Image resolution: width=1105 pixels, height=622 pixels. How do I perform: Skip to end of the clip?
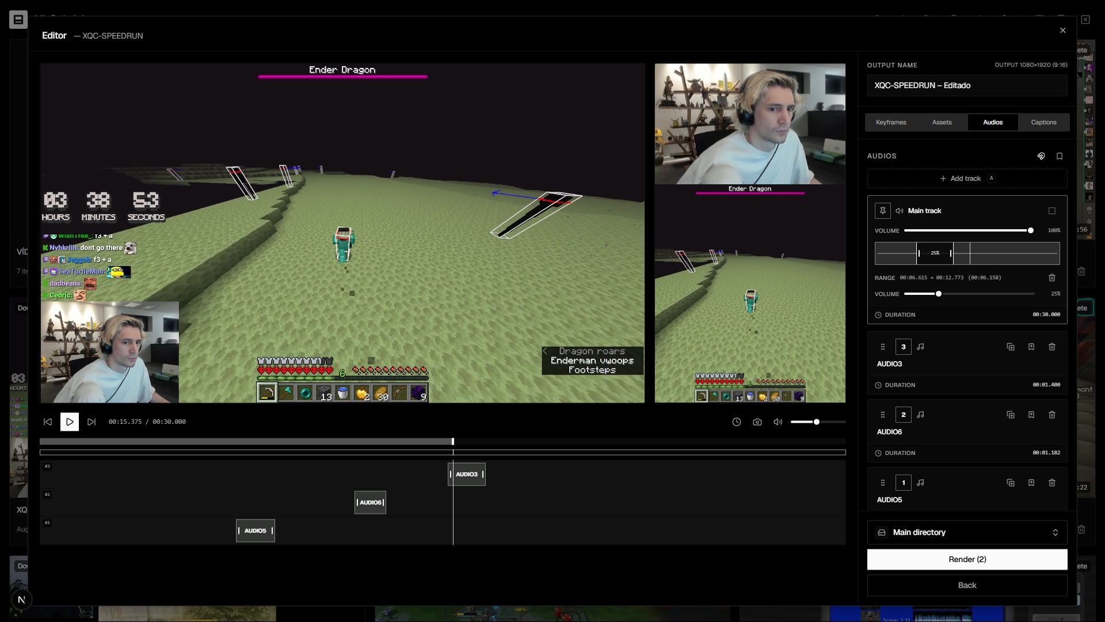click(92, 422)
